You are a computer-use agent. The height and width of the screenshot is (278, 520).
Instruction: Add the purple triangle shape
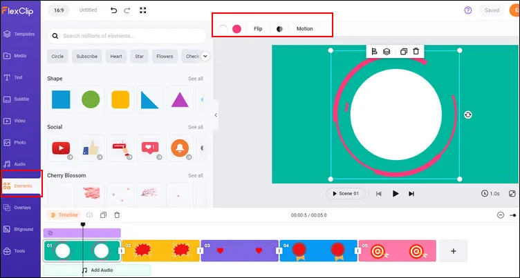point(180,99)
